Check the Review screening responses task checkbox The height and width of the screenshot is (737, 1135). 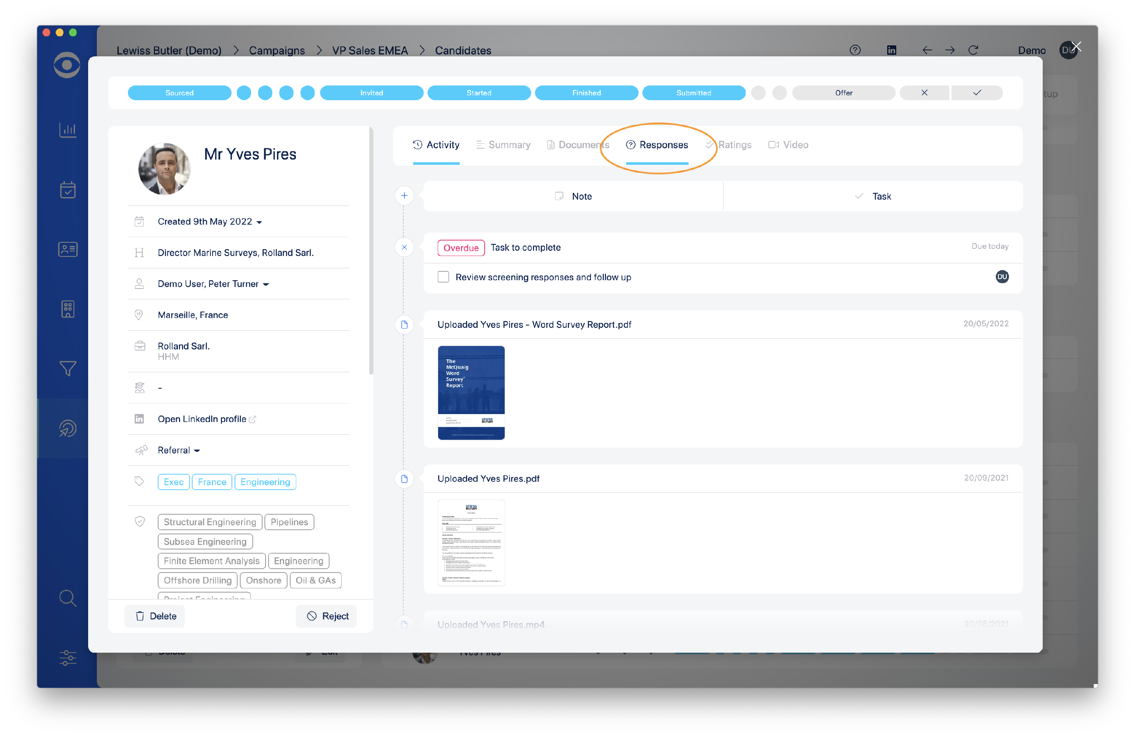point(443,277)
